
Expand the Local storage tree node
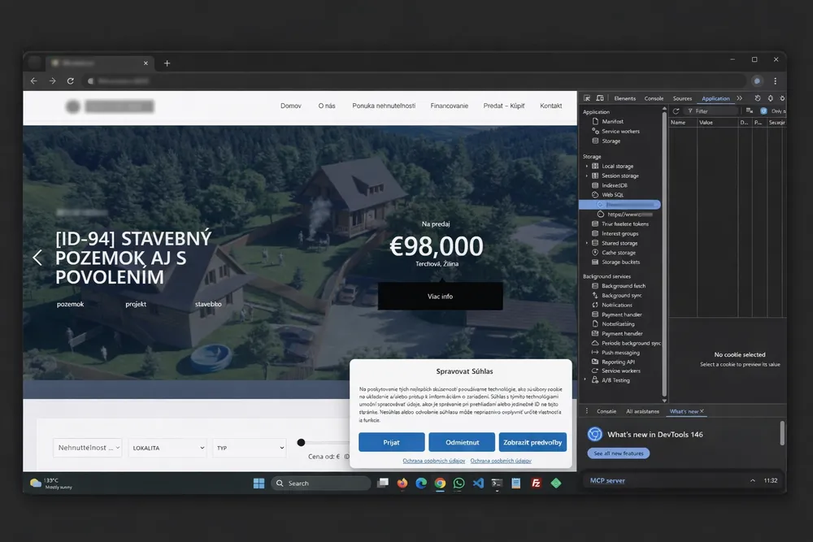[x=587, y=167]
